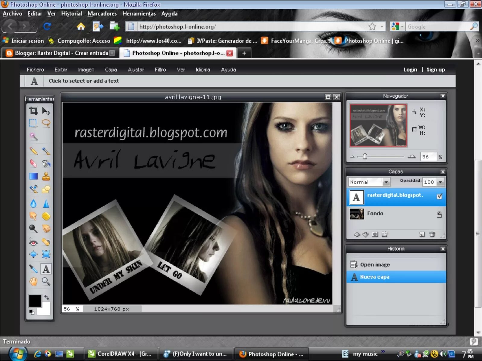Select the Magic Wand tool
Viewport: 482px width, 361px height.
click(x=33, y=136)
